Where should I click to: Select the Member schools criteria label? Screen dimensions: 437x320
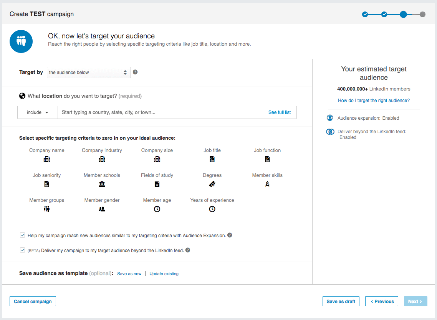click(x=102, y=175)
